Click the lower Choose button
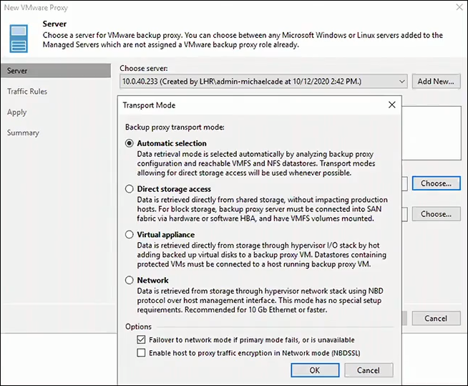468x386 pixels. [x=436, y=214]
